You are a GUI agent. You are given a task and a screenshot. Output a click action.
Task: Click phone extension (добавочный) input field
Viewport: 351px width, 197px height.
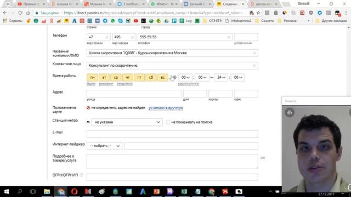pos(246,37)
